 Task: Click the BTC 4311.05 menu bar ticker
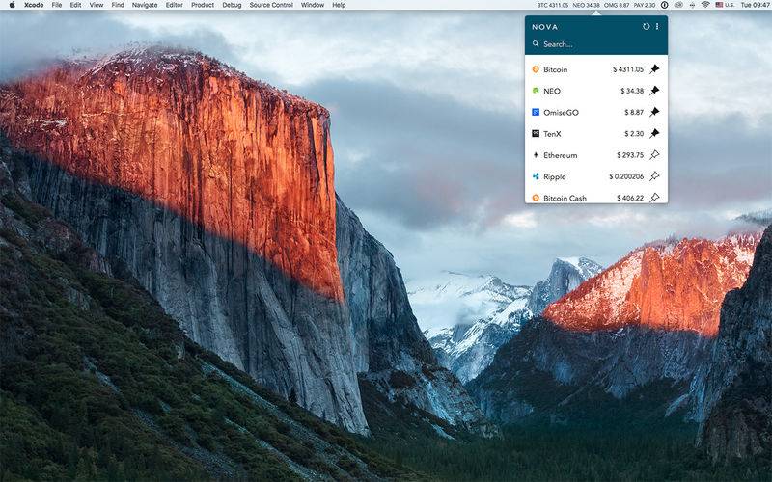(552, 5)
